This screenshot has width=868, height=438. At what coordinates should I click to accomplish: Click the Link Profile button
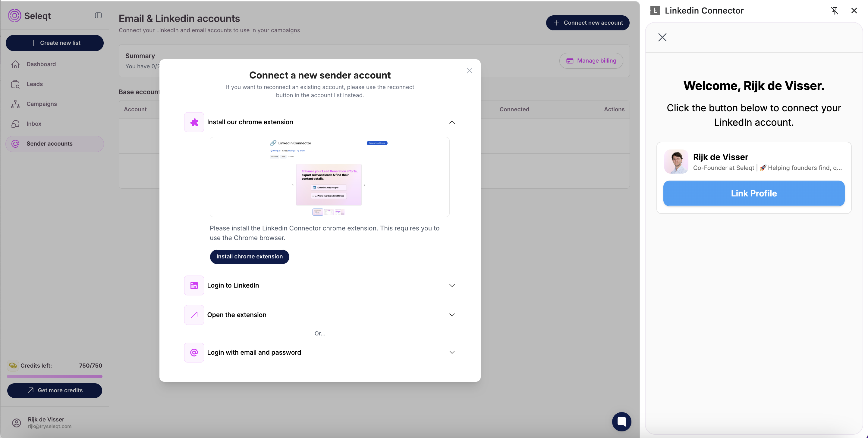pyautogui.click(x=754, y=193)
